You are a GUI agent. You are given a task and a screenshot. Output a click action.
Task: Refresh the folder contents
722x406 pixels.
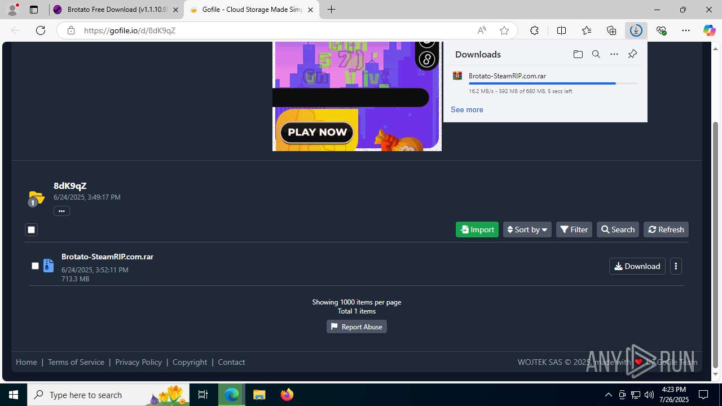[666, 230]
